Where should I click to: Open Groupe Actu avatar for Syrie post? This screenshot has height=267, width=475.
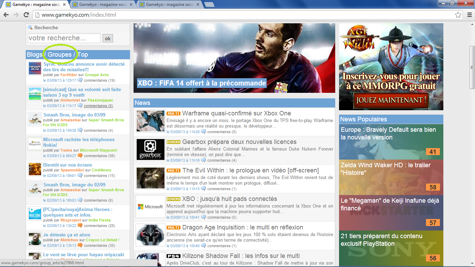(35, 68)
